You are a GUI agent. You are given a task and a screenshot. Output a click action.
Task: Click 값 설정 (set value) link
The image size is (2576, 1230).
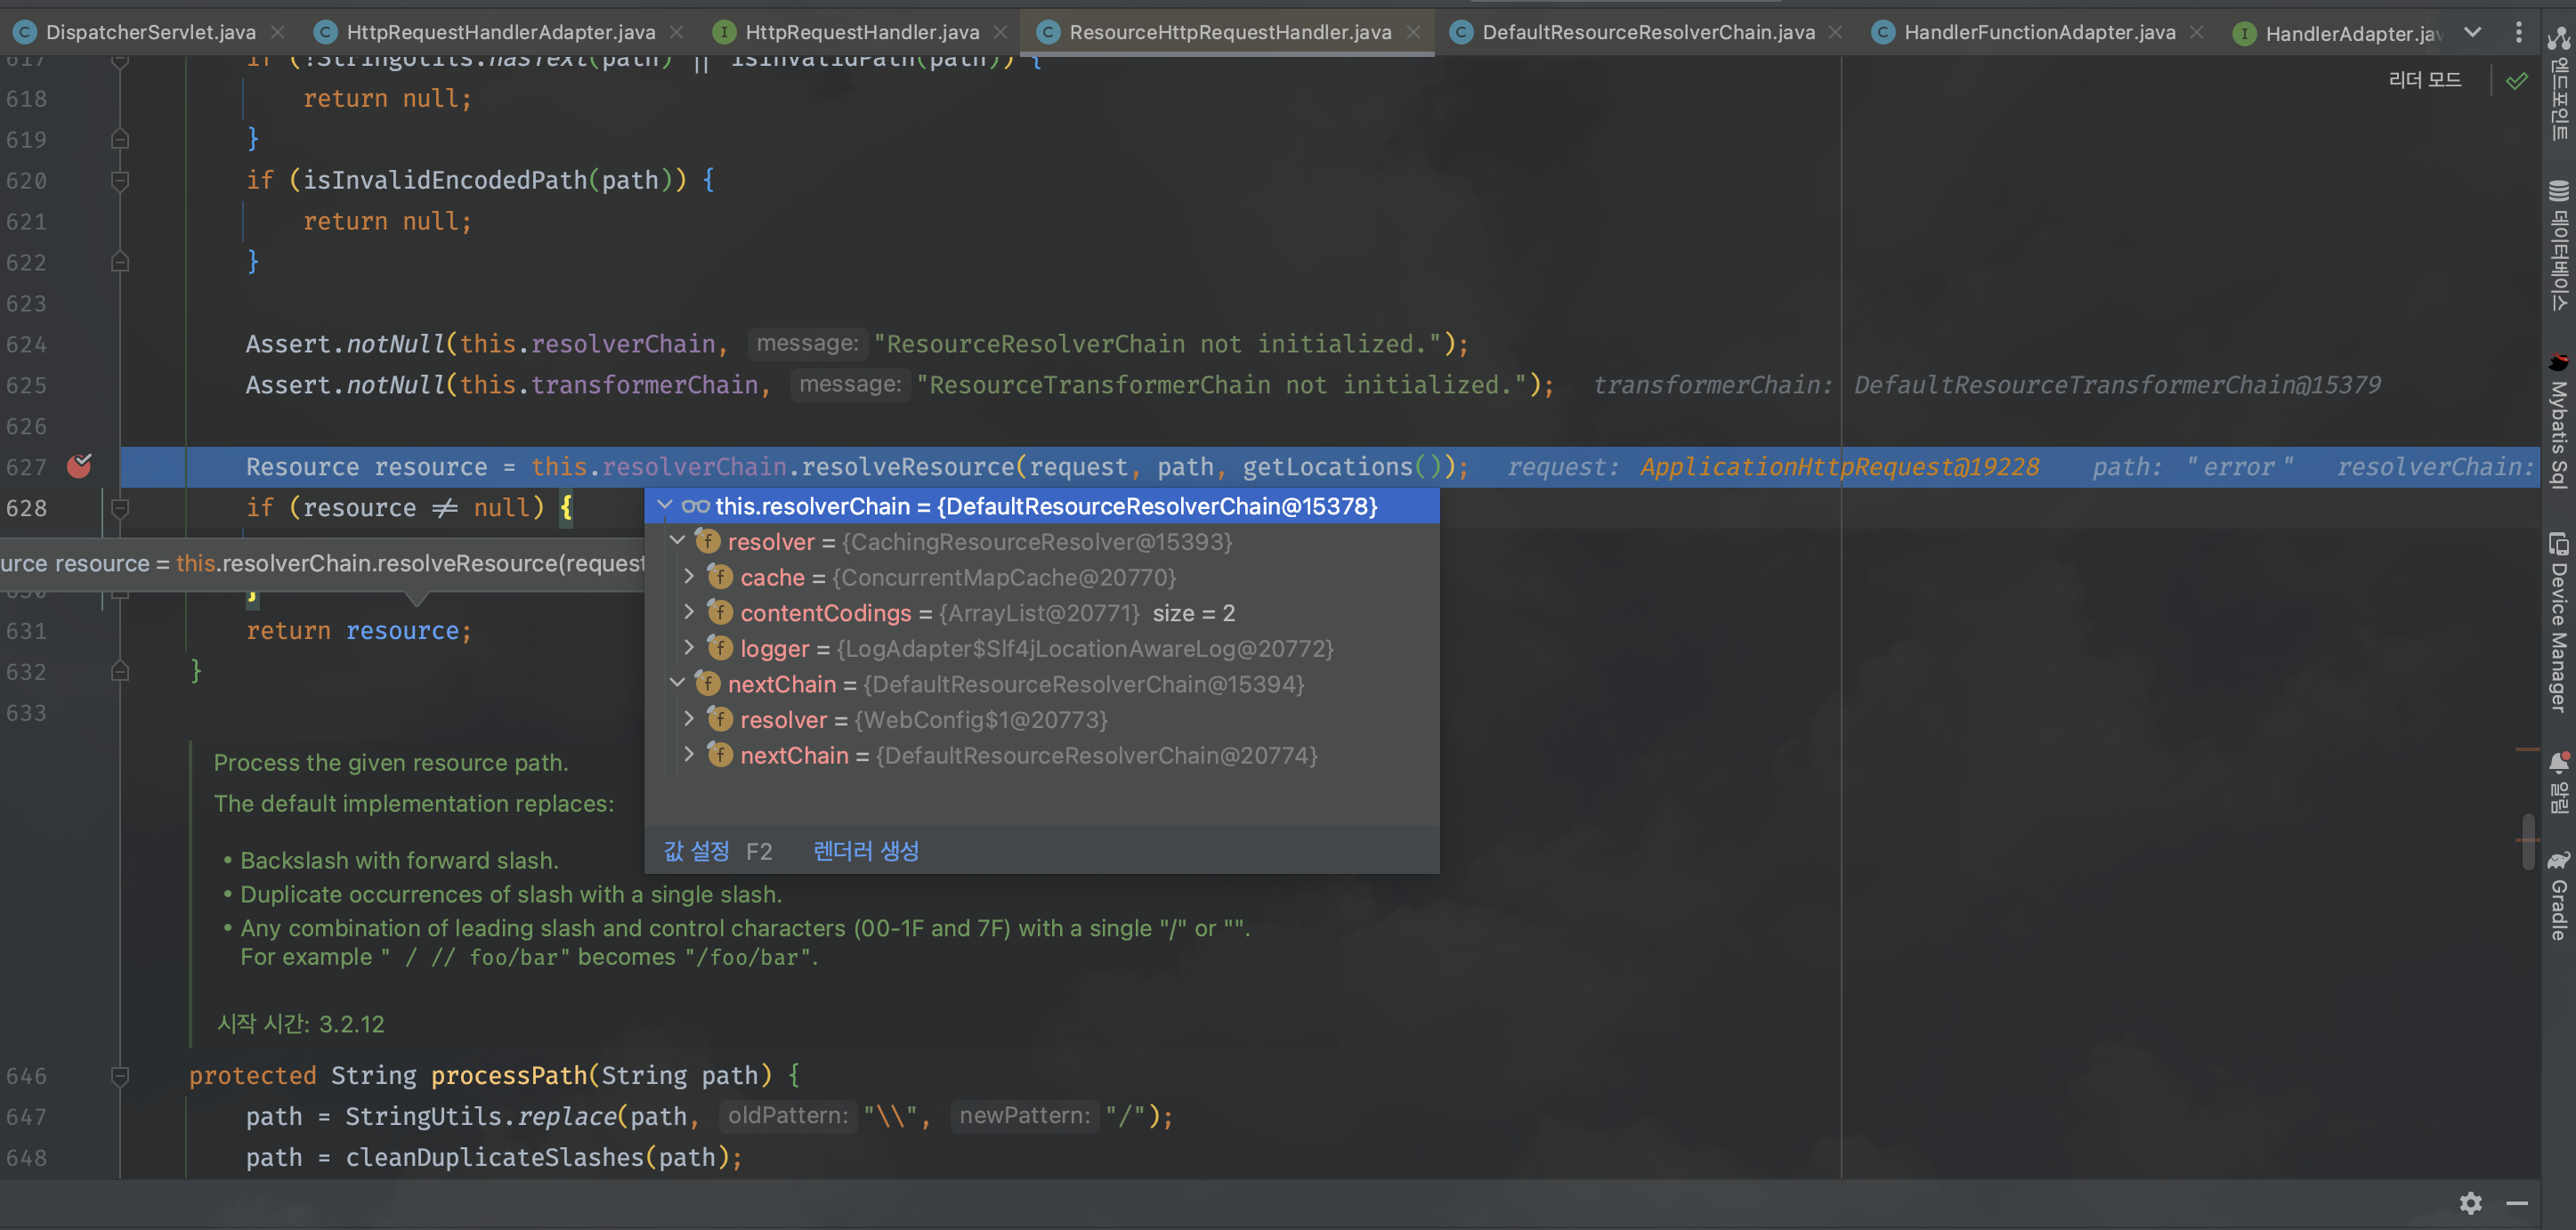(x=697, y=851)
